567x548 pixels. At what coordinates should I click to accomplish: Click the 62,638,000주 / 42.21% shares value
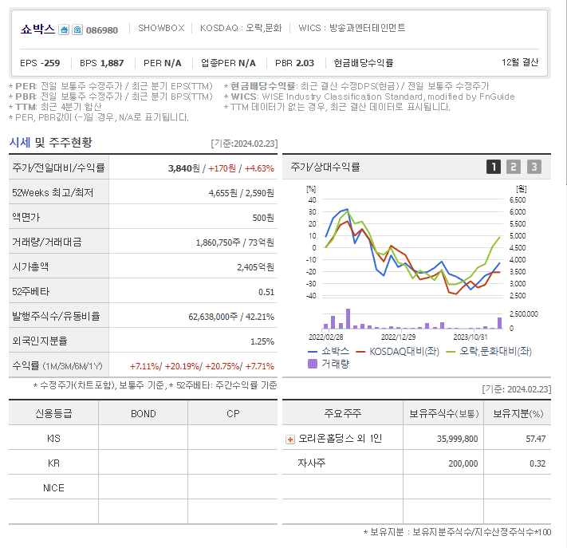(x=231, y=317)
